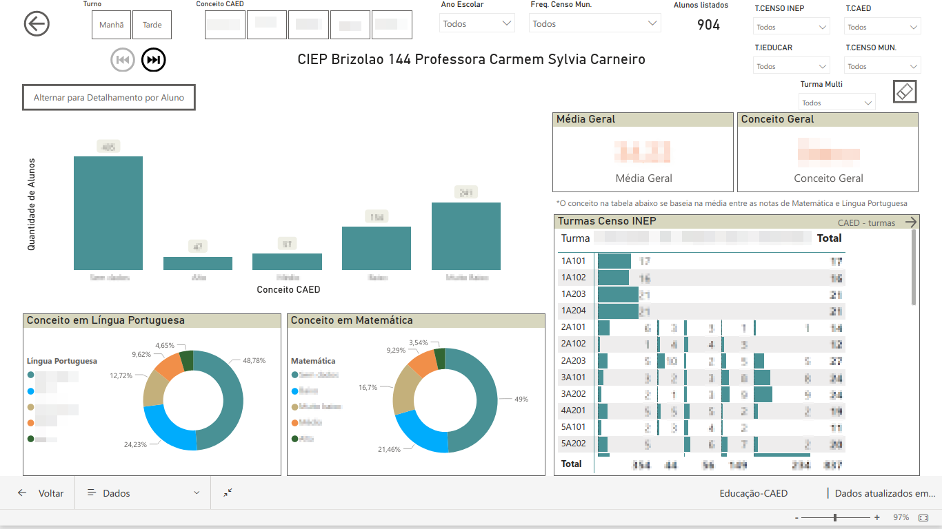This screenshot has height=529, width=942.
Task: Open the T.CENSO INEP dropdown
Action: (x=792, y=28)
